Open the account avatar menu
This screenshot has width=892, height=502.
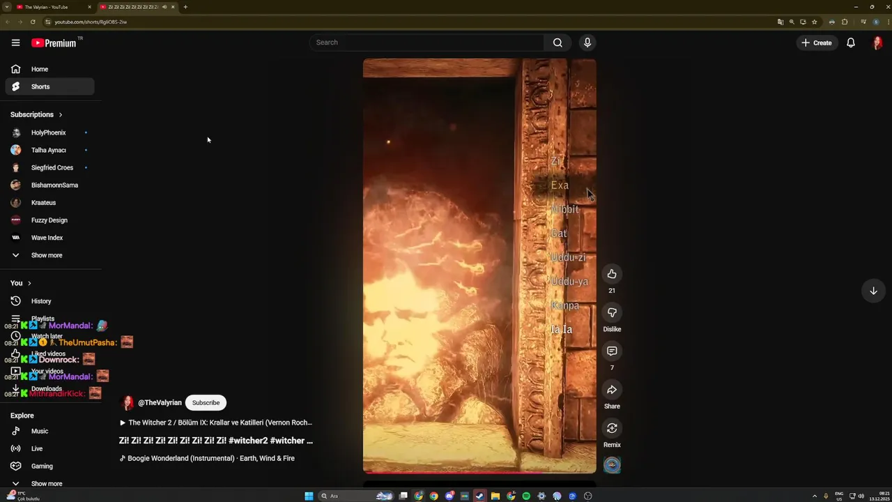877,43
